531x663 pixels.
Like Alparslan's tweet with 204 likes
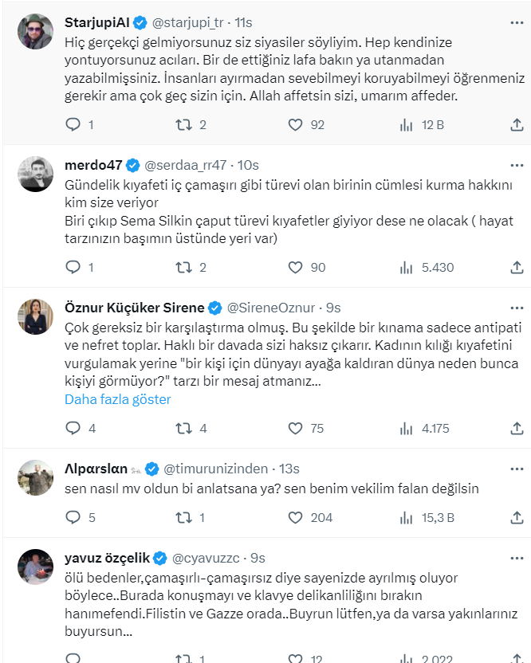tap(296, 517)
